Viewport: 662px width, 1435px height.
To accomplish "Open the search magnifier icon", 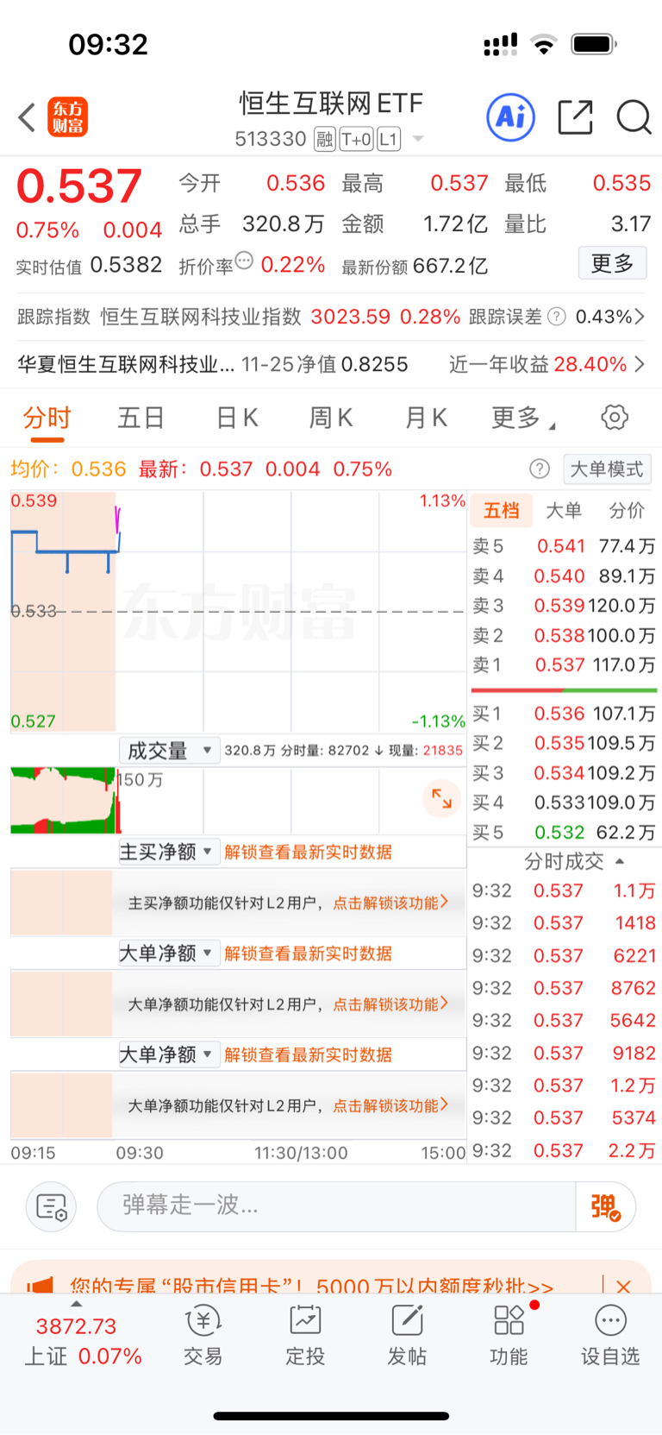I will 634,117.
